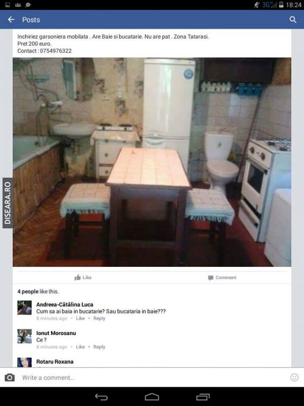The height and width of the screenshot is (406, 304).
Task: Like Andreea-Cătălina Luca's comment
Action: pyautogui.click(x=81, y=319)
